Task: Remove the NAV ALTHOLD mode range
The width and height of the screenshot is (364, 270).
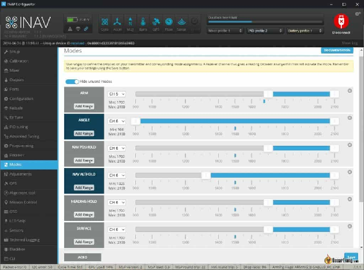Action: point(349,172)
